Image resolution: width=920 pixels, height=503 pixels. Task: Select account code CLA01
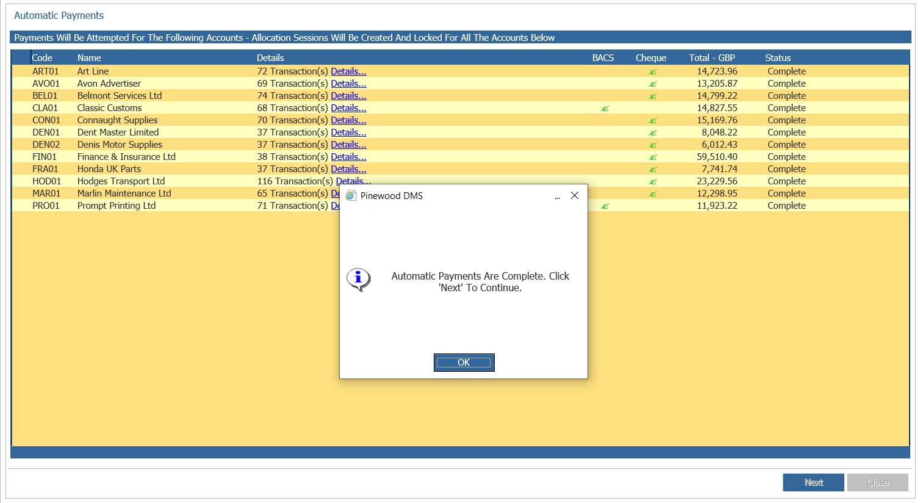(45, 108)
